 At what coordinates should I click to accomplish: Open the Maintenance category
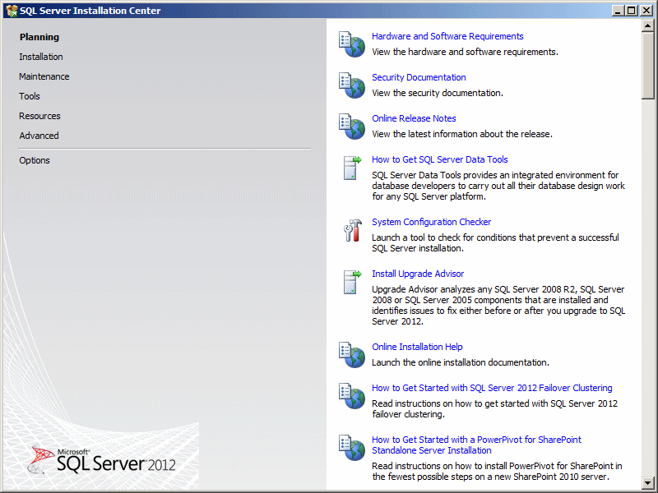point(44,76)
